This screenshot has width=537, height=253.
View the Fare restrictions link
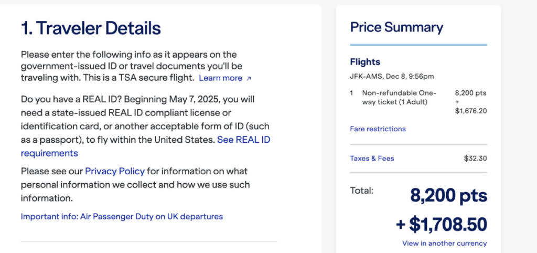click(378, 129)
